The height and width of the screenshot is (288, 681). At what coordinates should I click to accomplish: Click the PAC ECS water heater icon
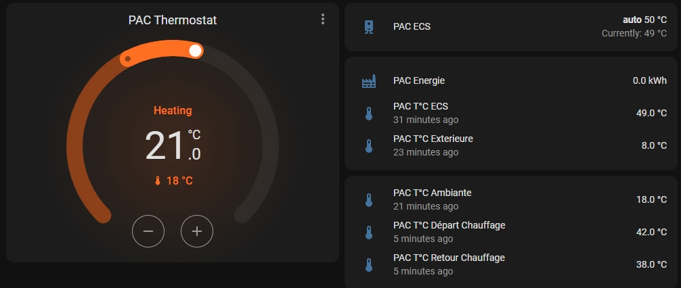369,27
